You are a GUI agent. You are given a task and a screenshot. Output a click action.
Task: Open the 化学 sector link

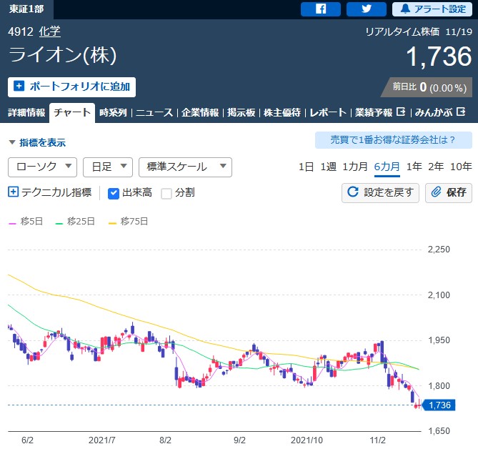[50, 31]
